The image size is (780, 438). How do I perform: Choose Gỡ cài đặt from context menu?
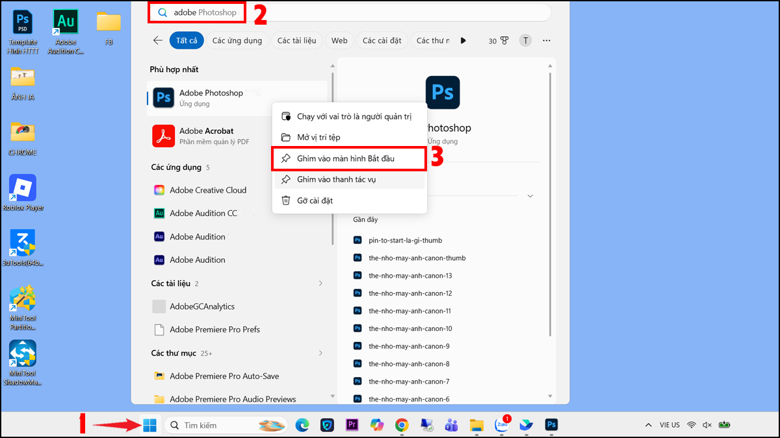pos(349,201)
